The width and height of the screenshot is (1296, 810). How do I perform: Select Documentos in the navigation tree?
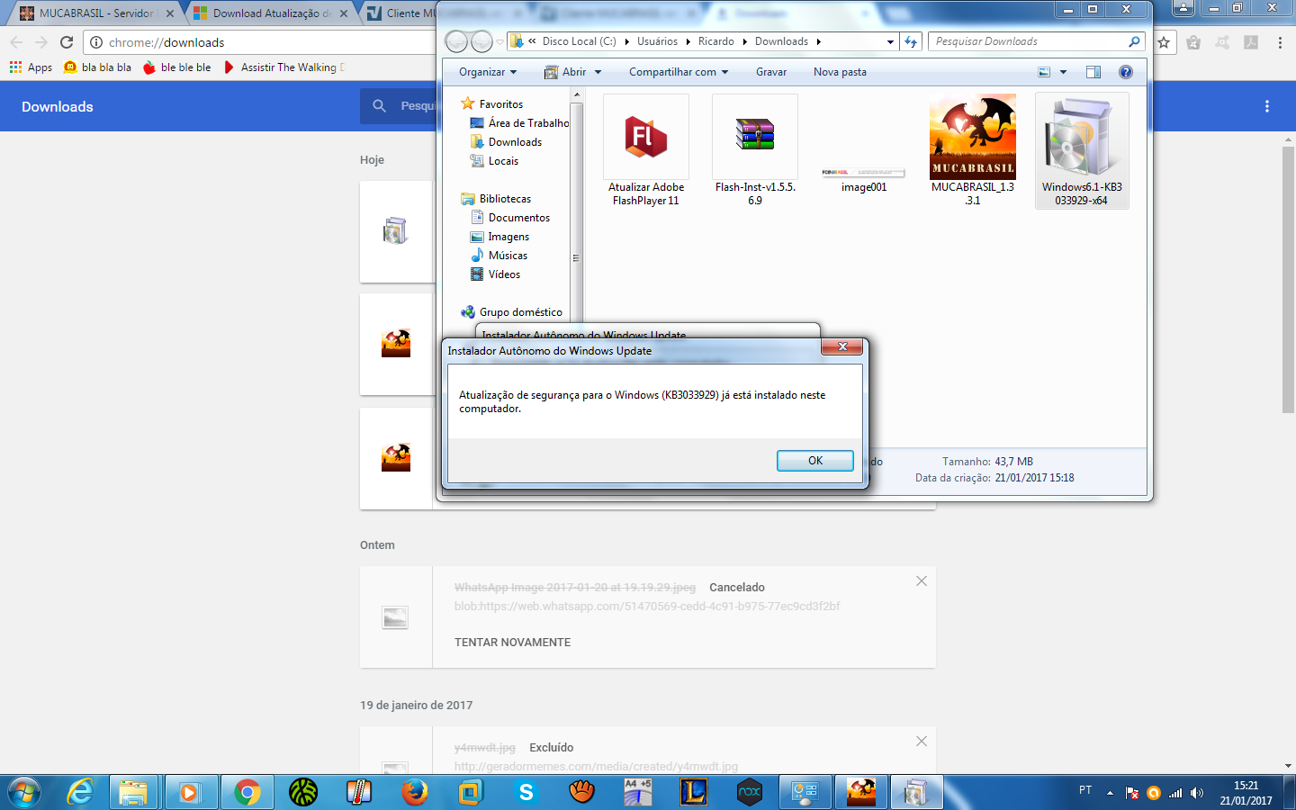coord(518,218)
